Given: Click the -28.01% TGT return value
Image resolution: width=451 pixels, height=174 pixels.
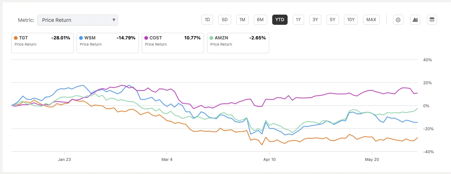Looking at the screenshot, I should [61, 38].
